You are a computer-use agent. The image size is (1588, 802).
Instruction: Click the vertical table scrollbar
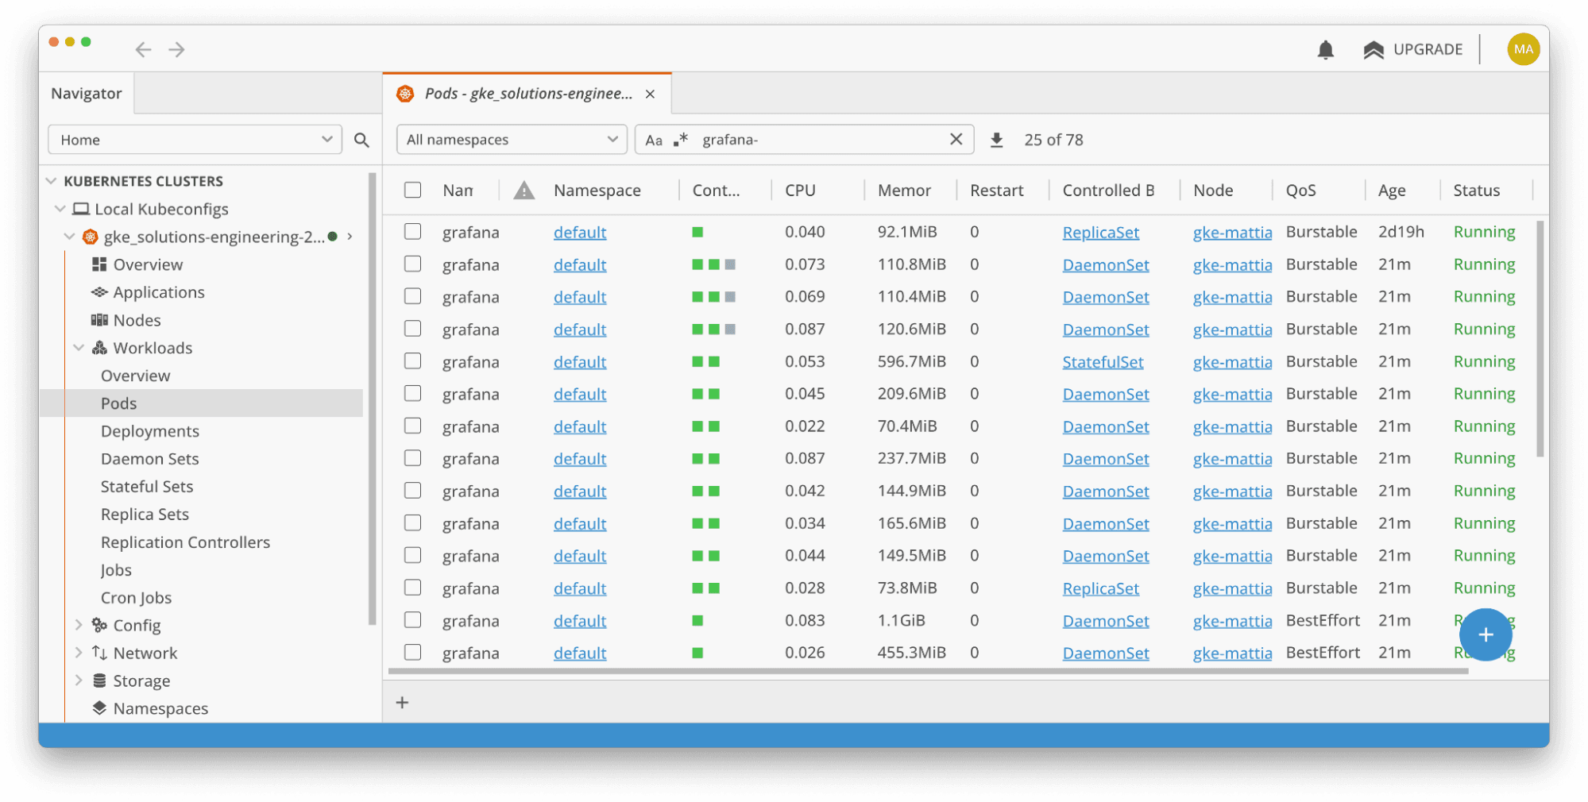[1540, 339]
